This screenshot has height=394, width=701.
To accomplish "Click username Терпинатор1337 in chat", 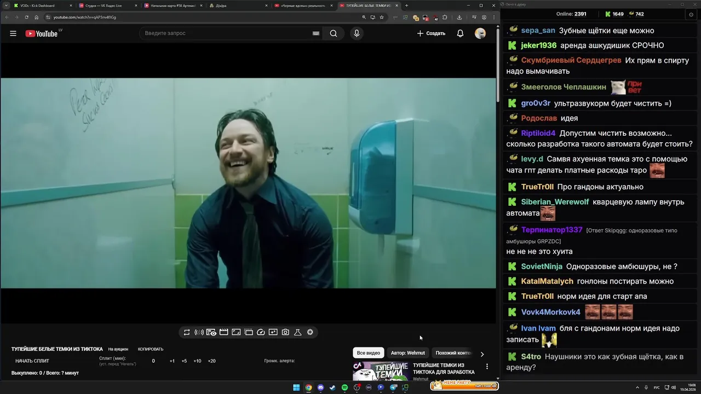I will 551,230.
